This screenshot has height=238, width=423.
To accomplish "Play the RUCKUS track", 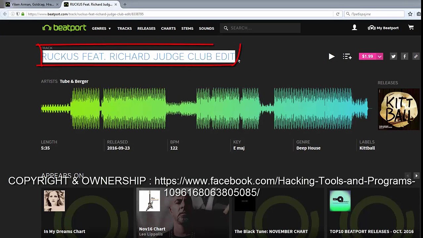I will (x=332, y=57).
